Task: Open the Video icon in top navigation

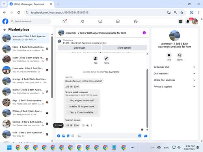Action: click(x=100, y=21)
